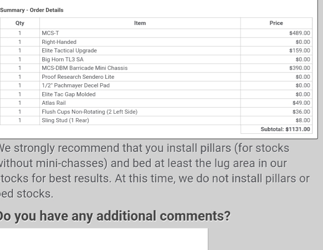Viewport: 323px width, 250px height.
Task: Click the Qty column header
Action: [x=20, y=23]
